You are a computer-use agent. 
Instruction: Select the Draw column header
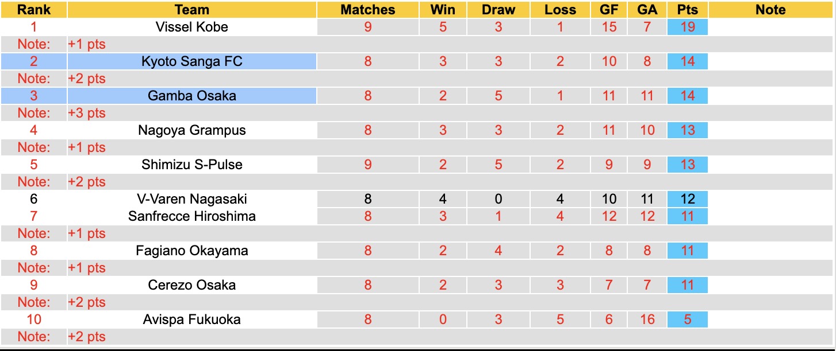[x=498, y=10]
